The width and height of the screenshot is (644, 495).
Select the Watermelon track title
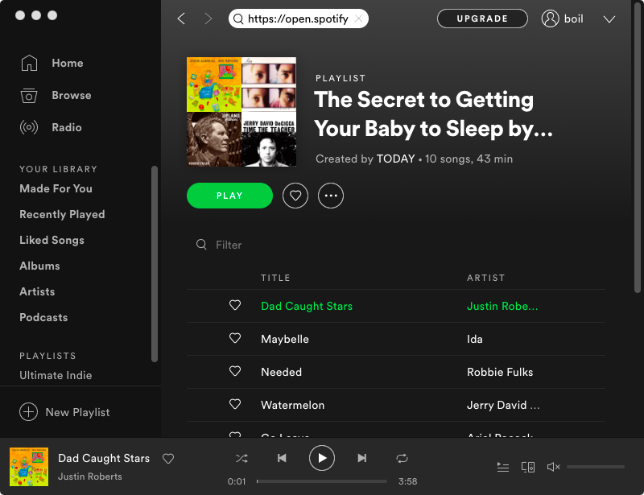(x=293, y=405)
